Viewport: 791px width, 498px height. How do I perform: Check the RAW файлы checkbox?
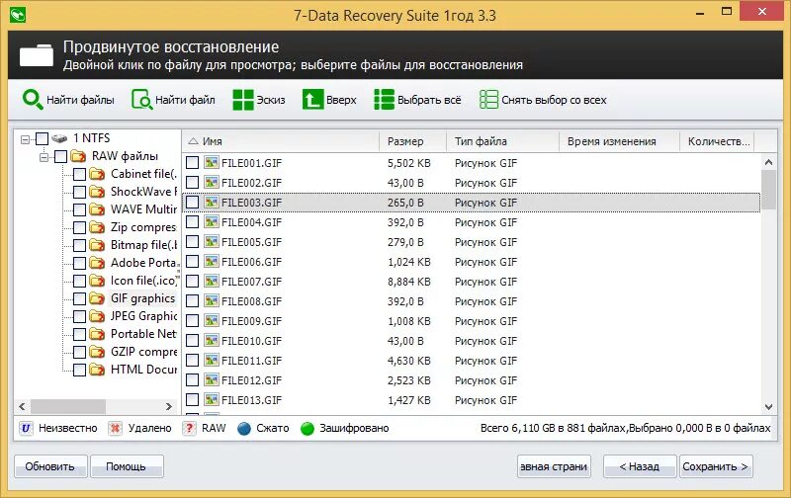60,157
